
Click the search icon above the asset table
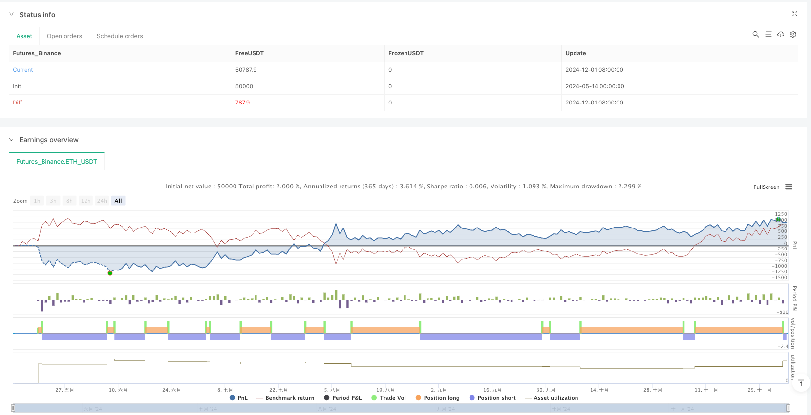point(755,34)
